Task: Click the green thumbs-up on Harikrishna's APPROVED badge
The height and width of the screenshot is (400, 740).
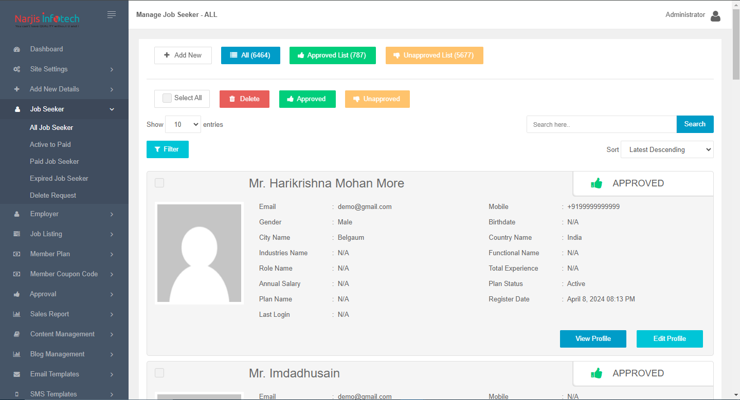Action: pyautogui.click(x=597, y=183)
